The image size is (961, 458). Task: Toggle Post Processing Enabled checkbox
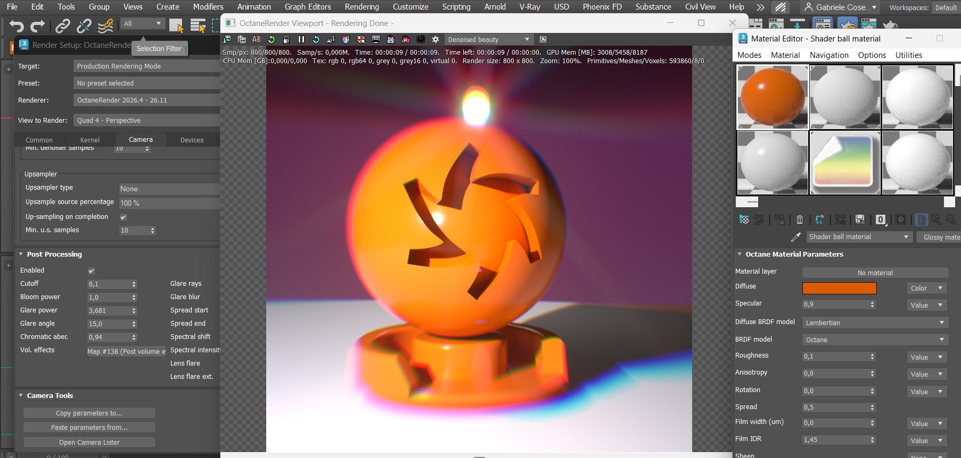pos(91,271)
